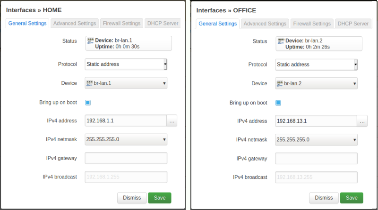Viewport: 378px width, 210px height.
Task: Click the HOME IPv4 gateway field
Action: (126, 158)
